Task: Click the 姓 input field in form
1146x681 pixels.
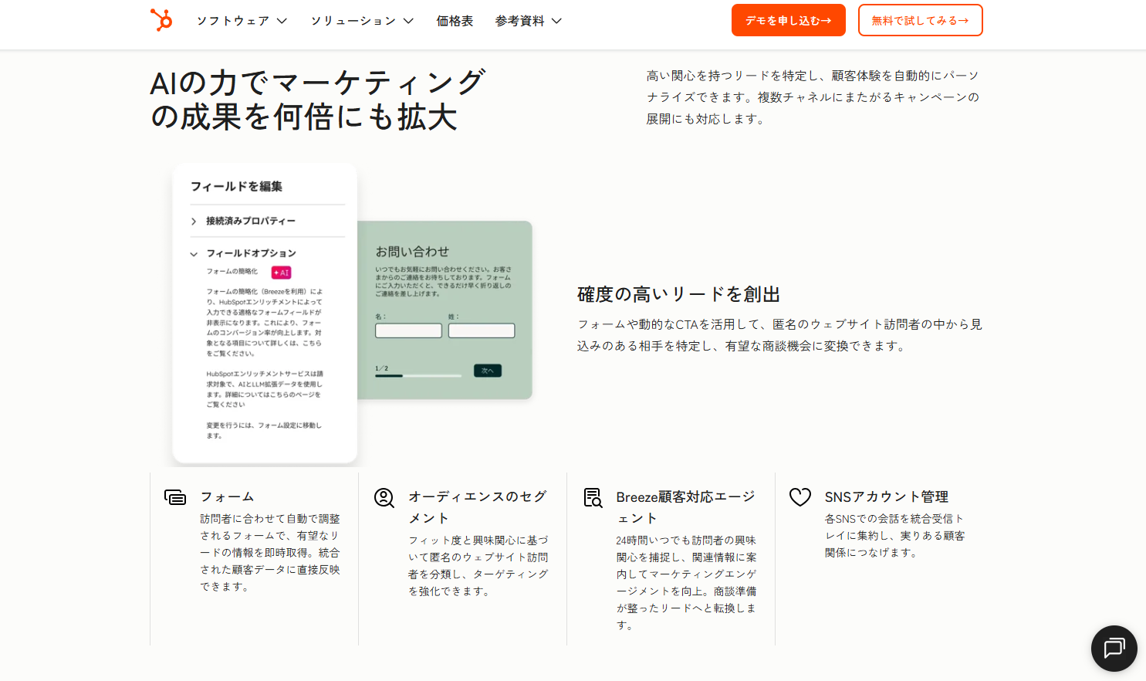Action: (482, 330)
